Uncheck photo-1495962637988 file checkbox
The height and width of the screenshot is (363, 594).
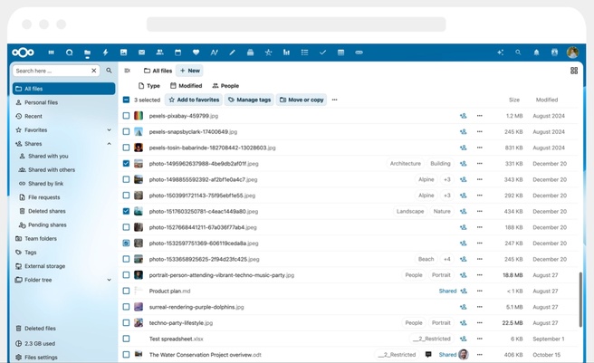(x=126, y=164)
